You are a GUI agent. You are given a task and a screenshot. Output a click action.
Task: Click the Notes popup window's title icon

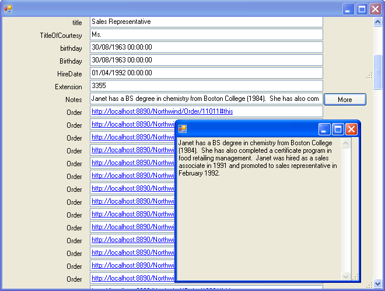click(183, 129)
